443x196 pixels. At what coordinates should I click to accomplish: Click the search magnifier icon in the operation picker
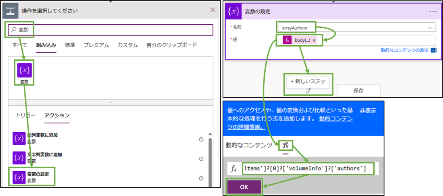tap(14, 30)
